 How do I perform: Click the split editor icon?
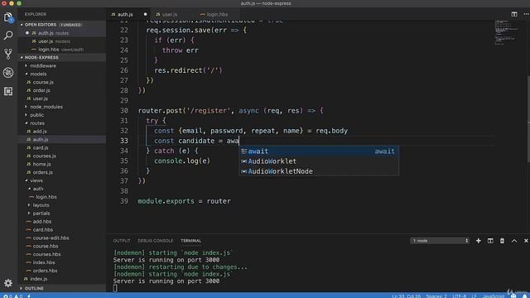[x=514, y=14]
